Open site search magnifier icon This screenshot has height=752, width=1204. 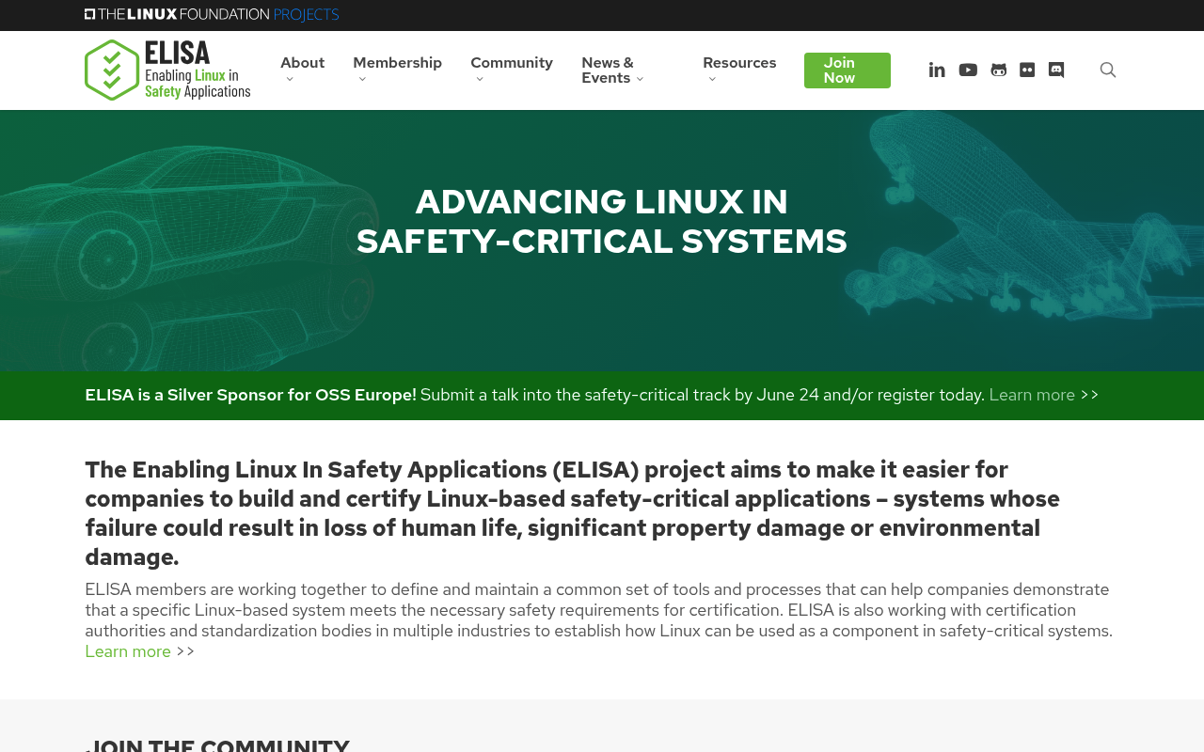coord(1108,70)
